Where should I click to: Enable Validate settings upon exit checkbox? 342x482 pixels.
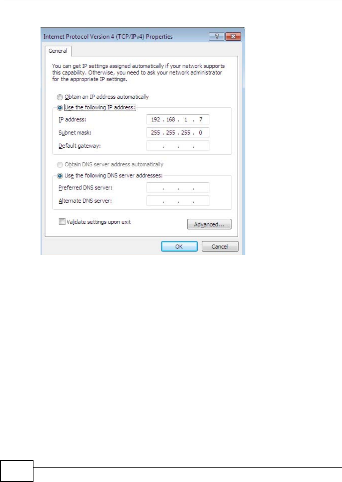(62, 222)
